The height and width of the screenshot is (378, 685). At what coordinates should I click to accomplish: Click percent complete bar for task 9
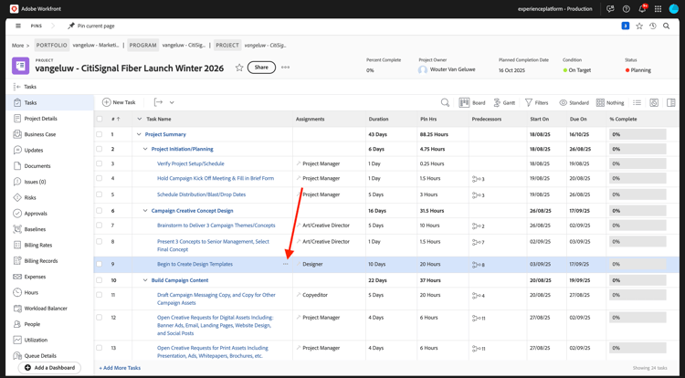pyautogui.click(x=638, y=264)
